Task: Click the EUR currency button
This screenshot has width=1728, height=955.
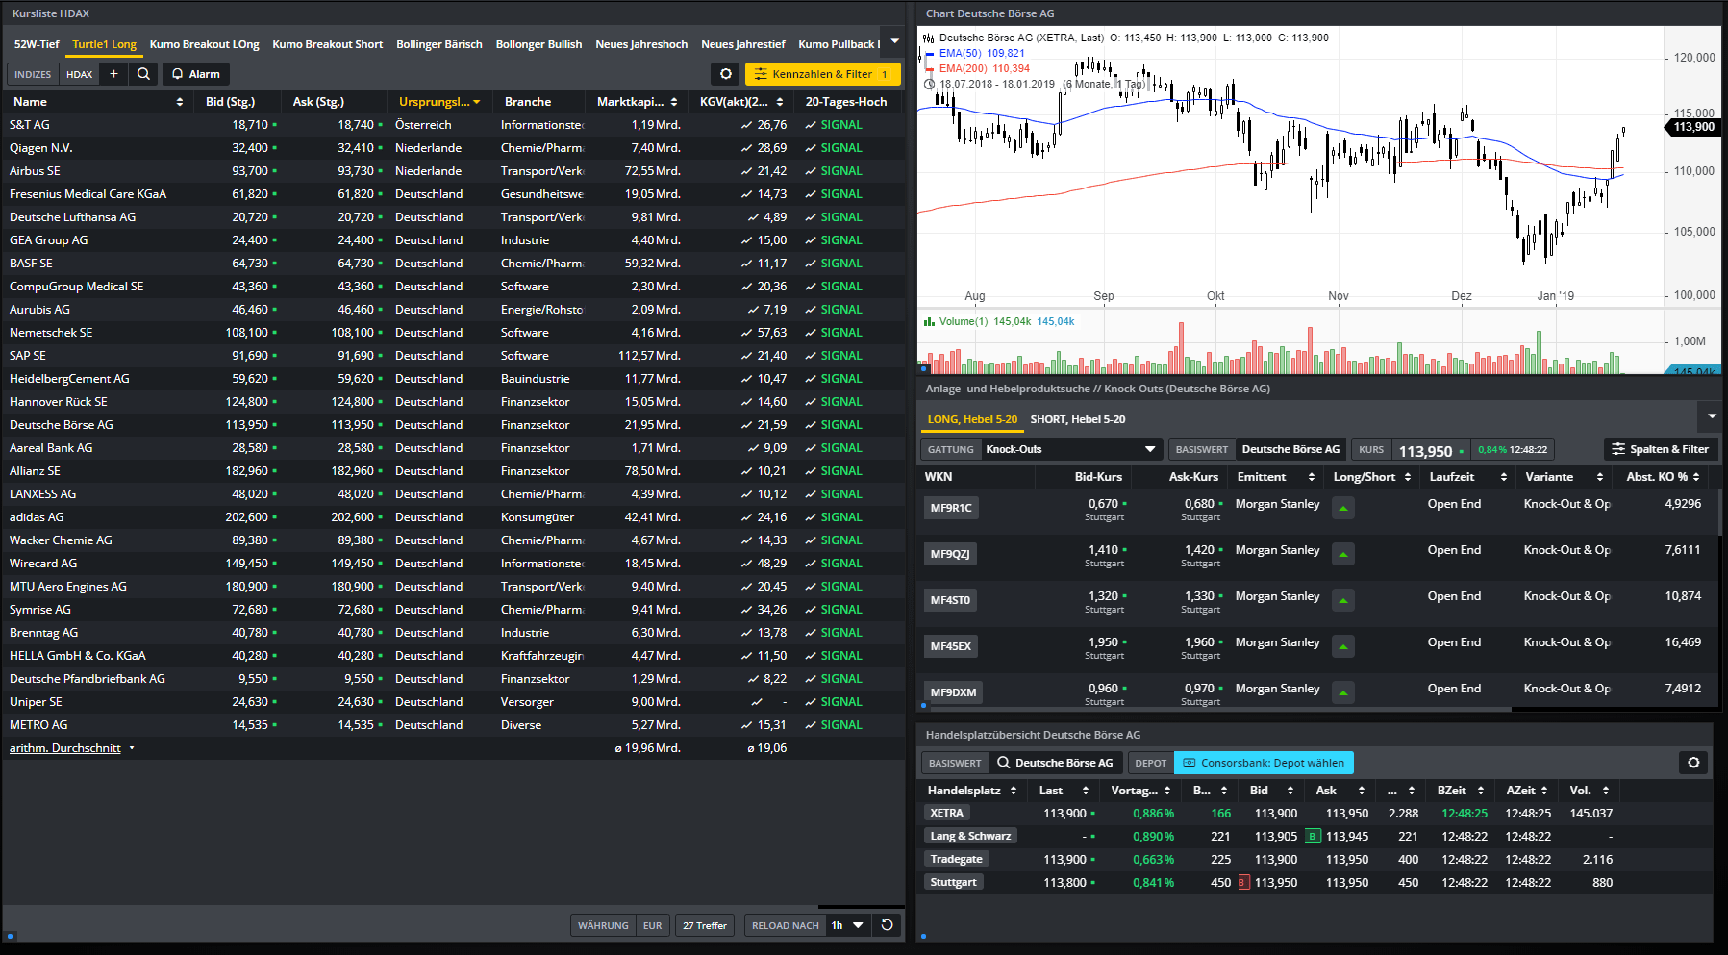Action: pos(652,925)
